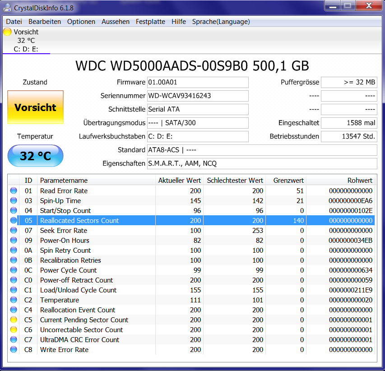Open the Hilfe menu
Screen dimensions: 385x371
coord(178,22)
